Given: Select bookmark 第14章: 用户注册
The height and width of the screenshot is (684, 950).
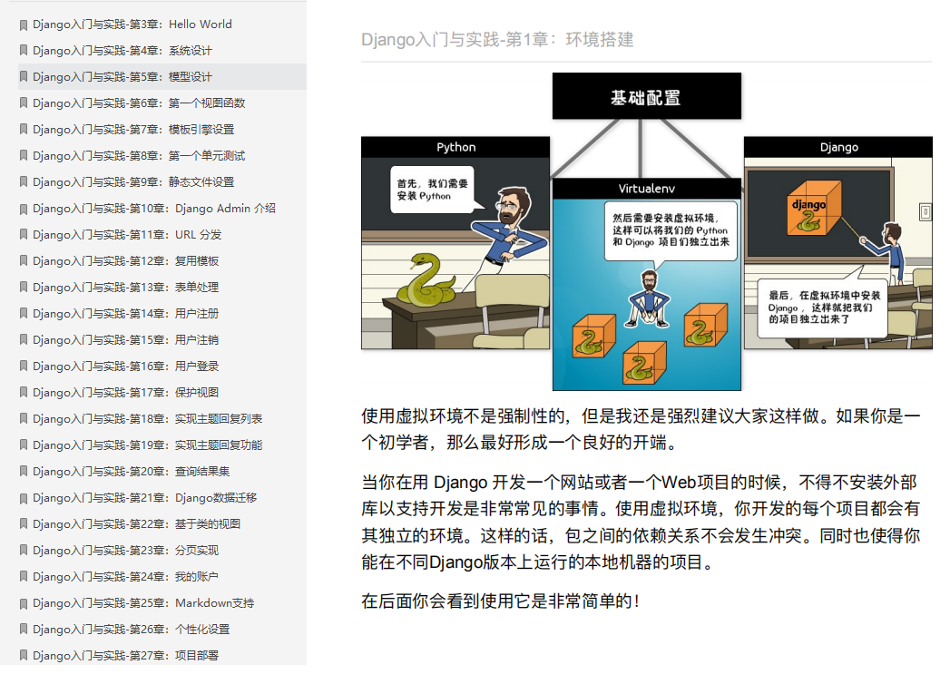Looking at the screenshot, I should point(125,314).
